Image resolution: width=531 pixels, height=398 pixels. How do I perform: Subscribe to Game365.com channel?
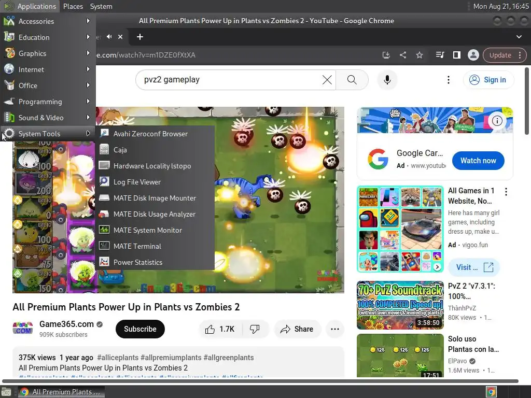point(140,329)
